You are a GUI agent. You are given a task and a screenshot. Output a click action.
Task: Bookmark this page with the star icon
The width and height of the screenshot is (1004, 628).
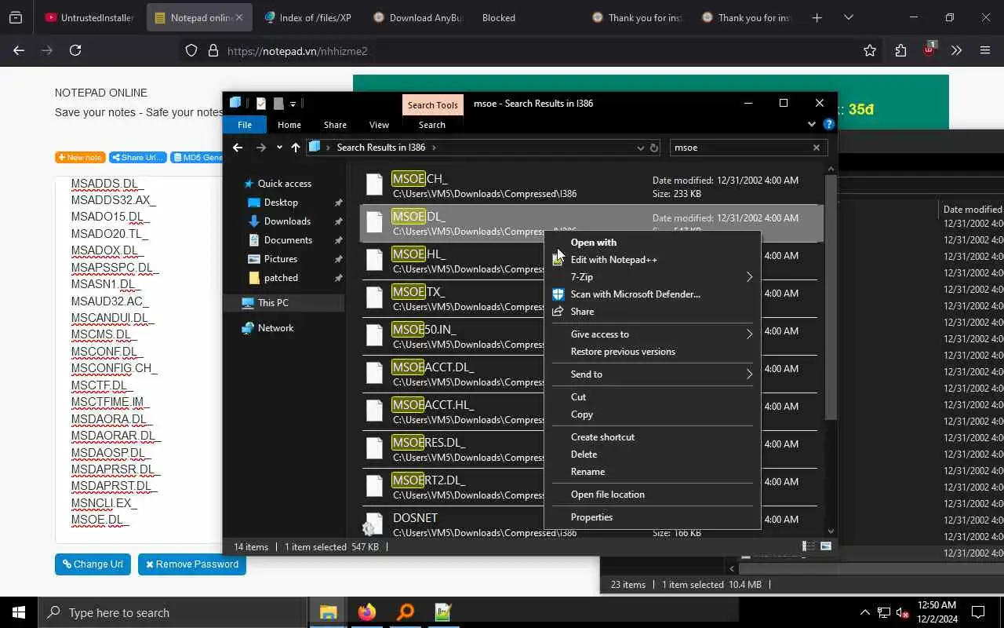pyautogui.click(x=869, y=50)
